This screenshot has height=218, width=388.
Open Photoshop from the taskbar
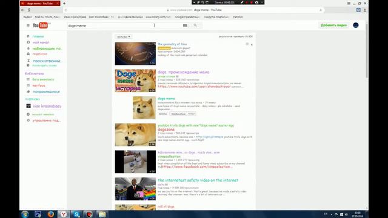(x=38, y=214)
